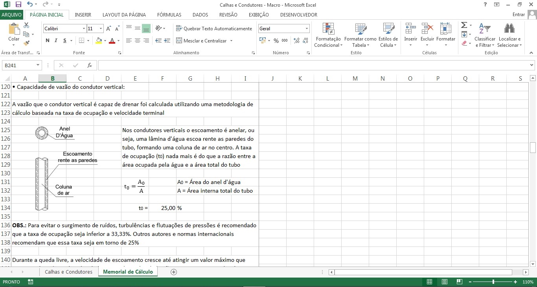Decrease indent
This screenshot has width=537, height=287.
tap(158, 40)
